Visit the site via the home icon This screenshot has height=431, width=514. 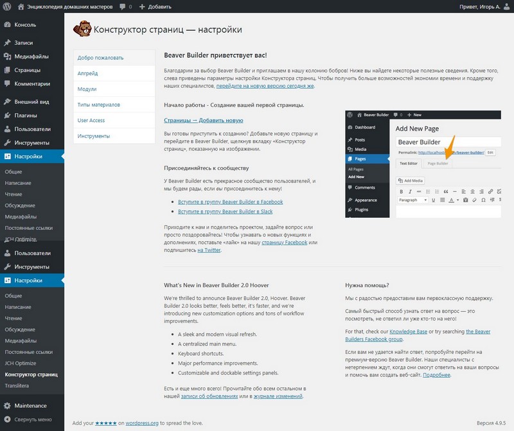tap(21, 6)
